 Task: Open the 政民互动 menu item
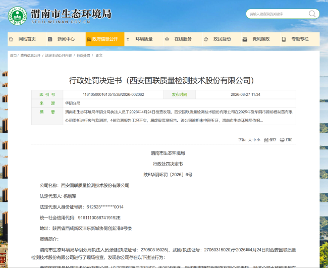coord(222,39)
